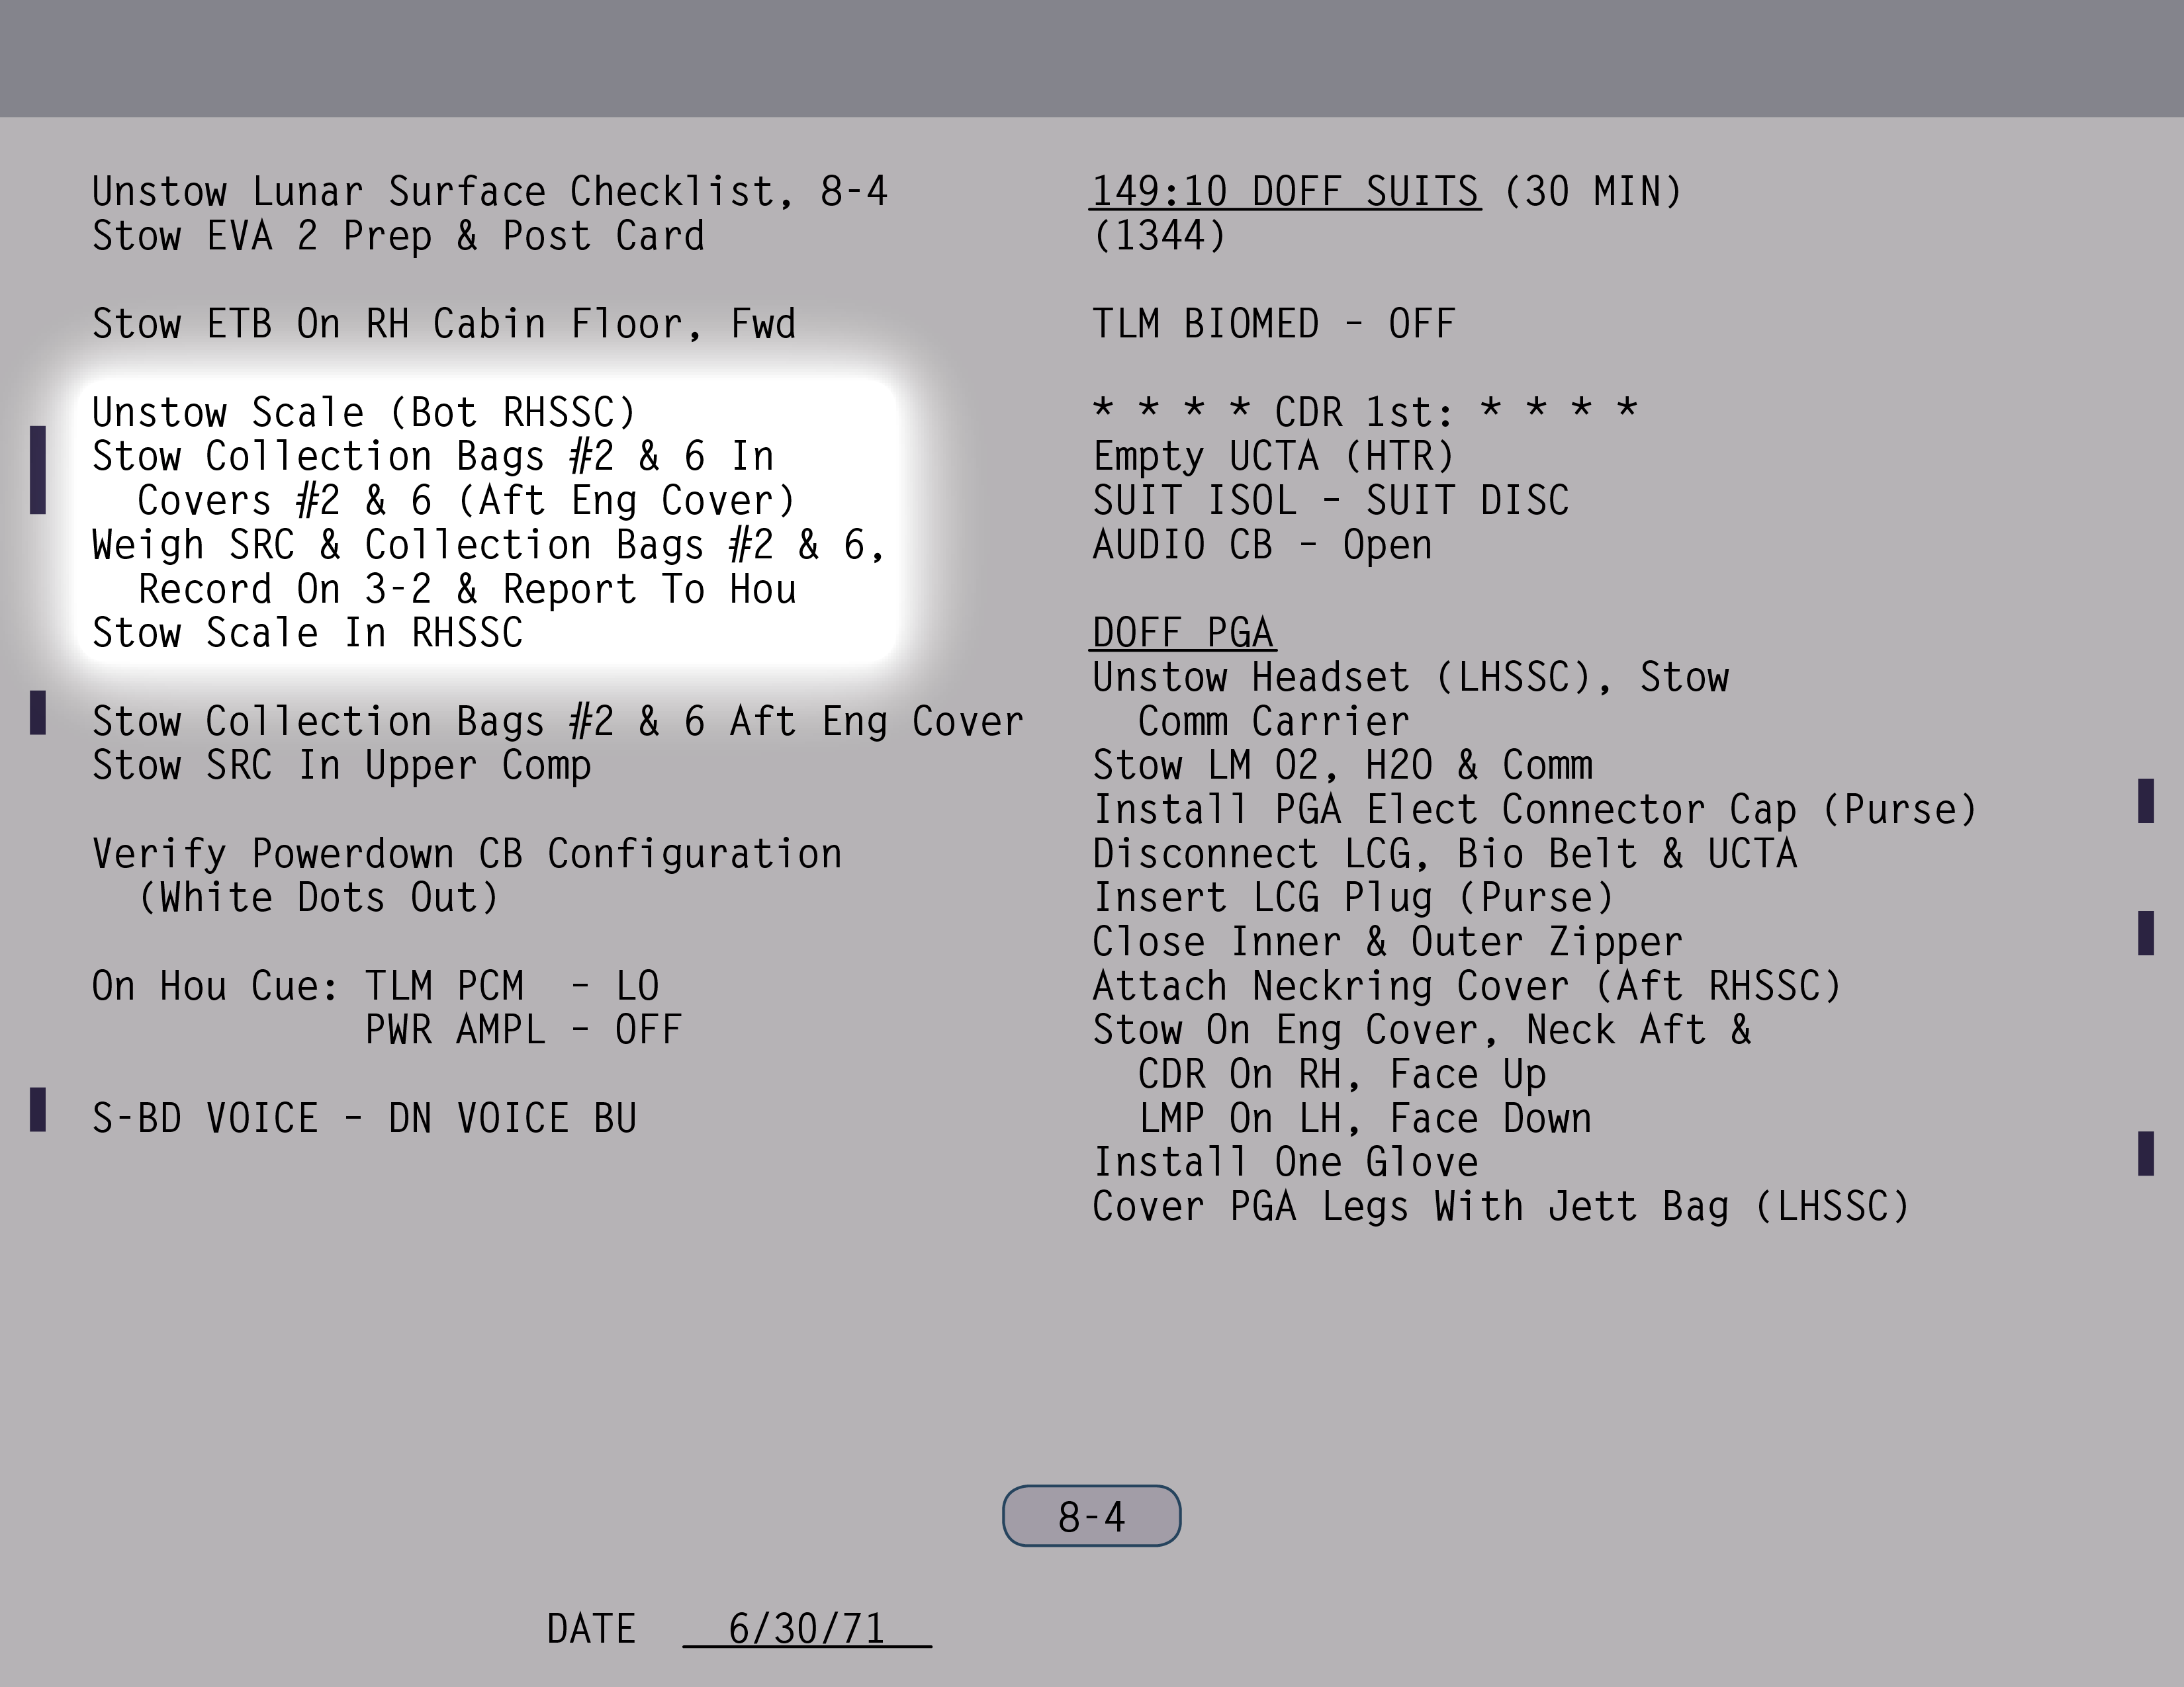Click change bar beside Close Inner & Outer Zipper

(x=2146, y=932)
